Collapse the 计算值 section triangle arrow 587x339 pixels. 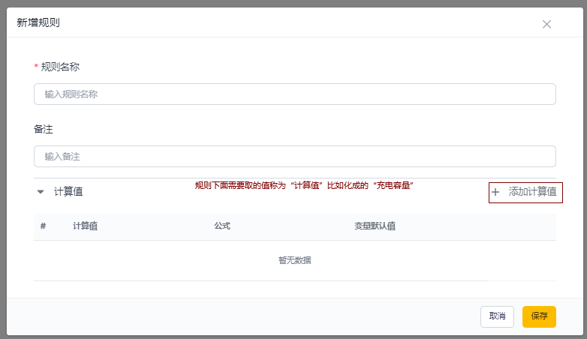pyautogui.click(x=41, y=192)
